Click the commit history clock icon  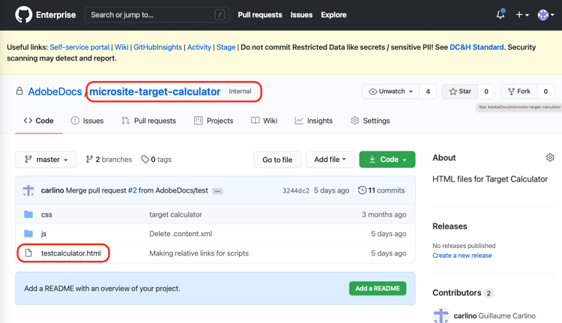point(362,190)
